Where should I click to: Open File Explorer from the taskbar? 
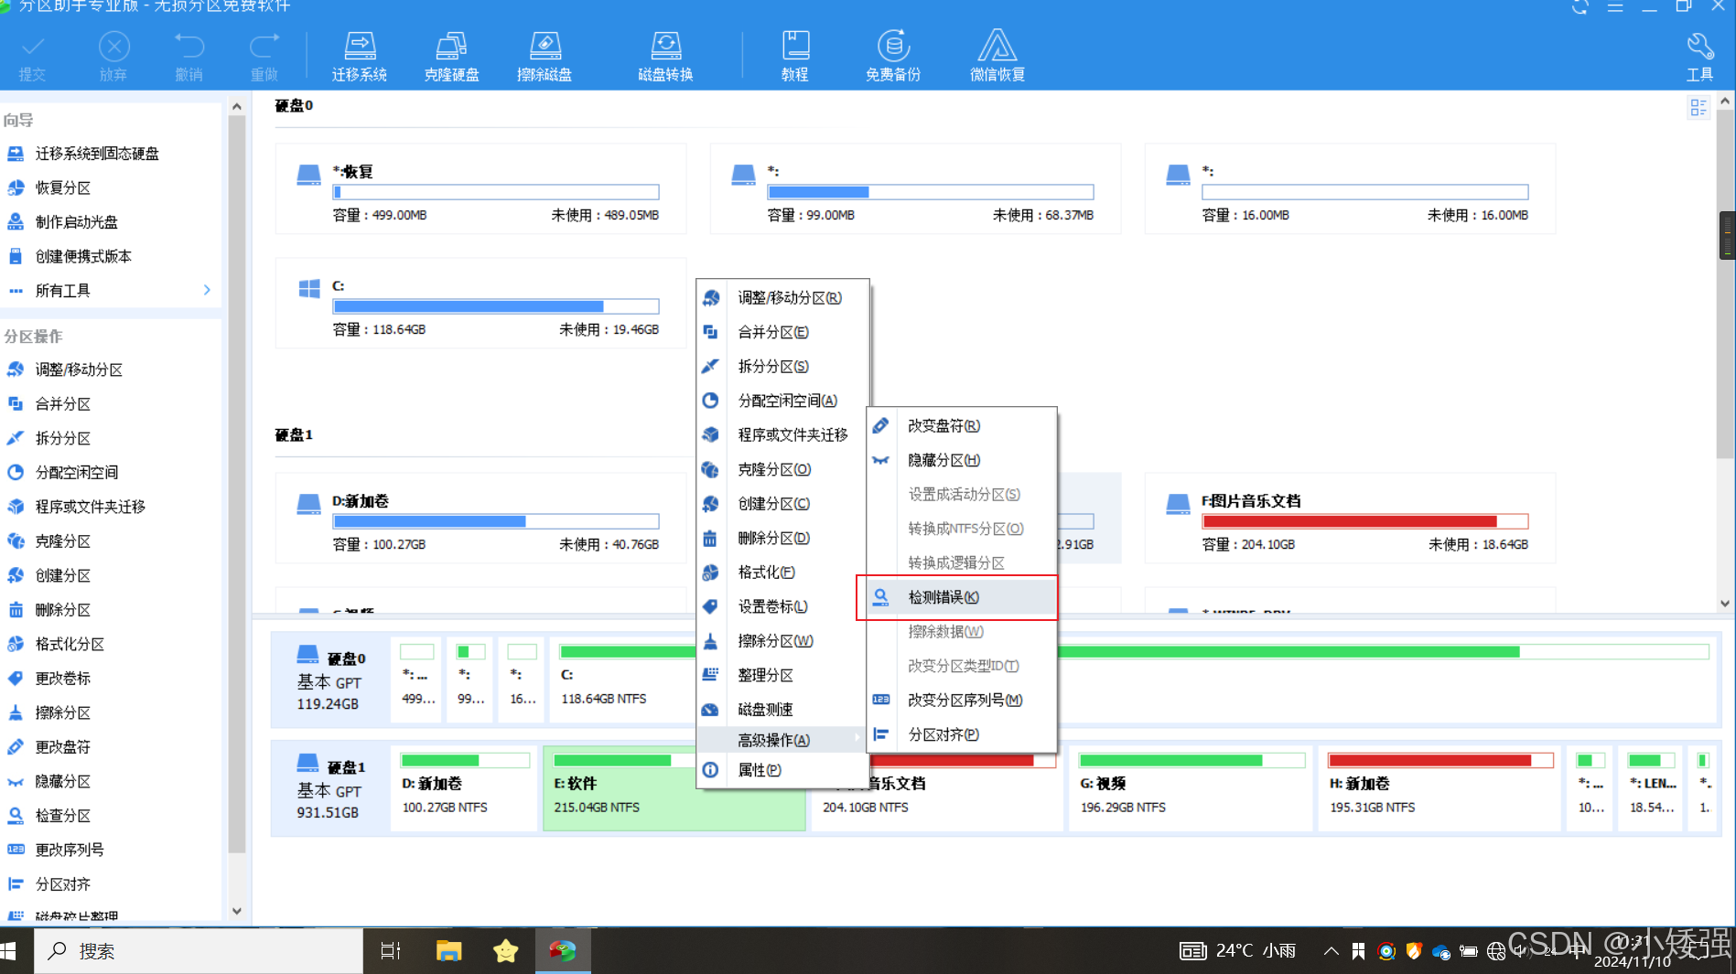(448, 951)
